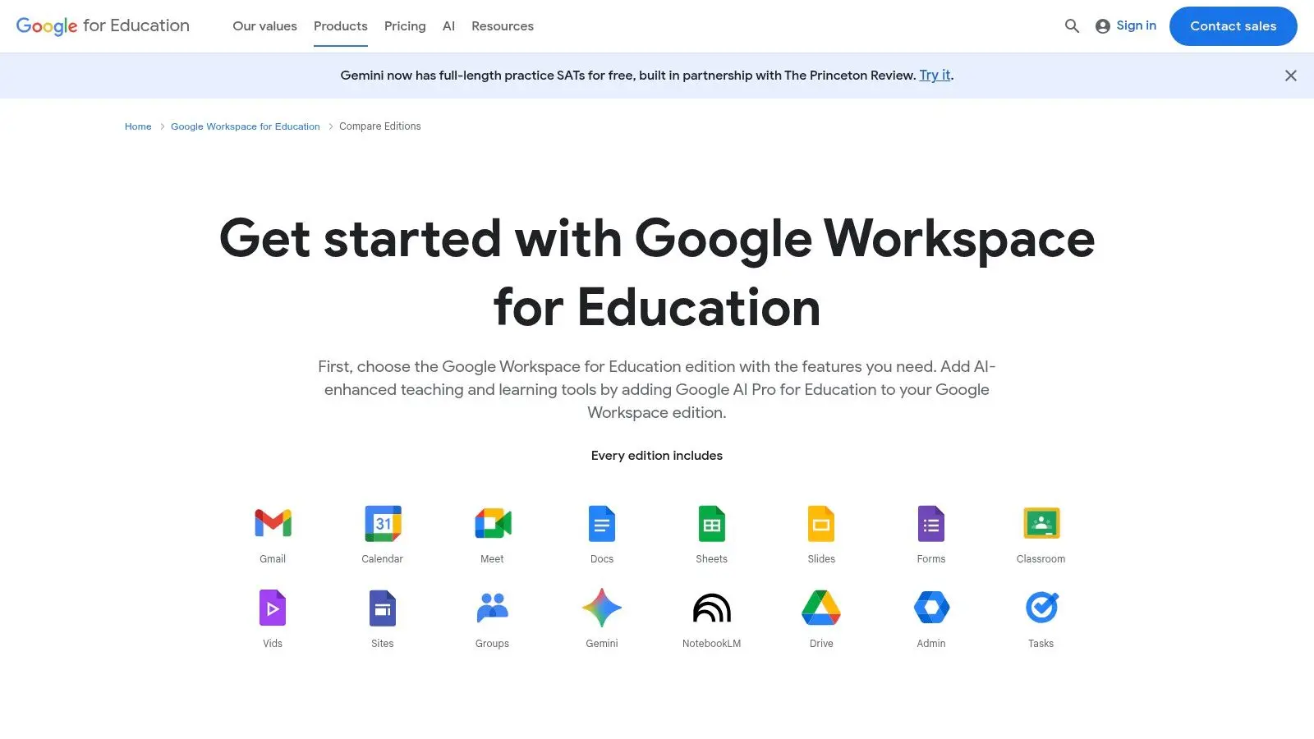Click the Google for Education logo
Screen dimensions: 1314x739
(103, 26)
